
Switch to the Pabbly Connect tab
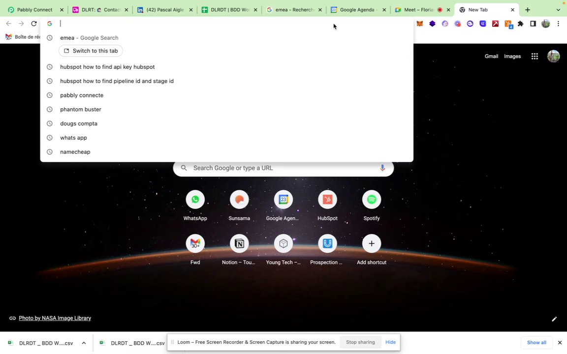35,10
